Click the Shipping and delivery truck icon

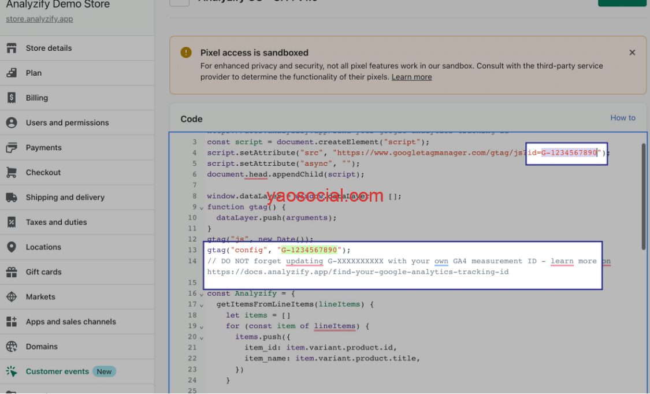(x=12, y=197)
